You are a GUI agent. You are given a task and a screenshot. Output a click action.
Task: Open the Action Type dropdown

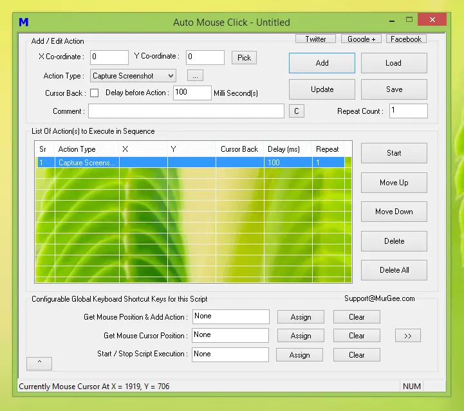point(133,76)
